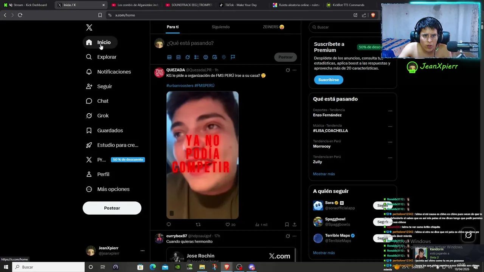
Task: Switch to TikTok - Make Your Day tab
Action: (241, 5)
